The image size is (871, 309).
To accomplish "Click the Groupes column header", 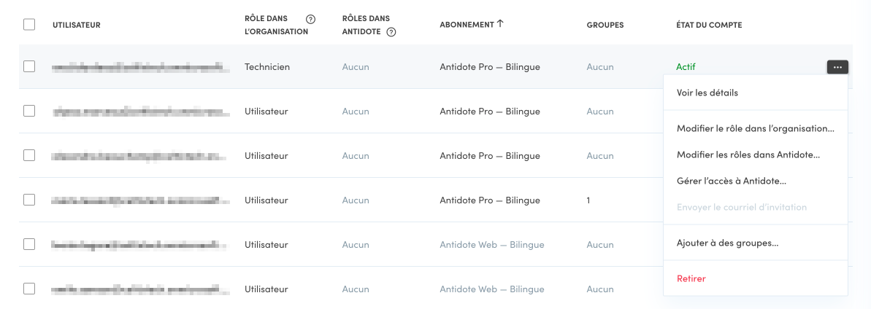I will (605, 25).
